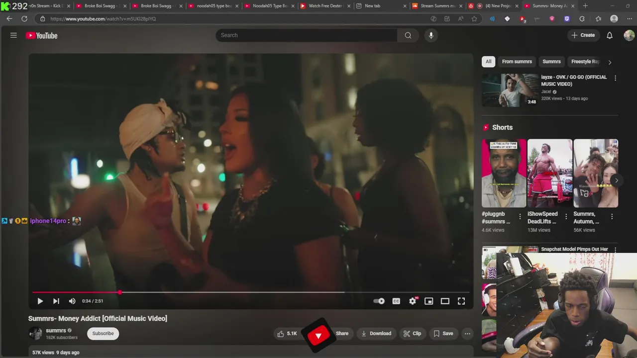This screenshot has height=358, width=637.
Task: Open the read aloud icon in the address bar
Action: [461, 19]
